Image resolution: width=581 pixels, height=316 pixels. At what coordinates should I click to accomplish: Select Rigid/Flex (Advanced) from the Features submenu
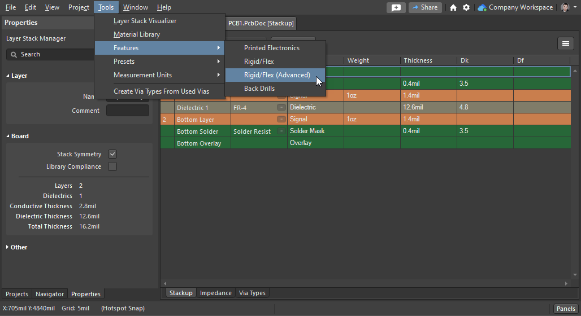click(277, 75)
